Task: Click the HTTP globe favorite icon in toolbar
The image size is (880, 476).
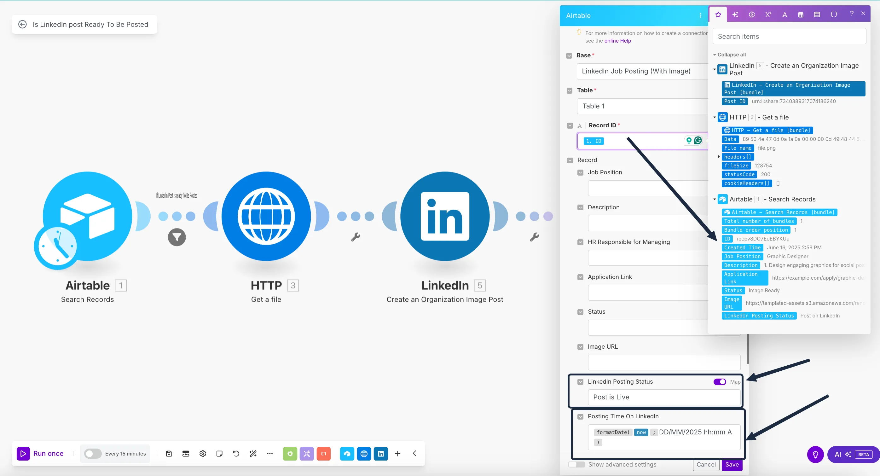Action: 364,453
